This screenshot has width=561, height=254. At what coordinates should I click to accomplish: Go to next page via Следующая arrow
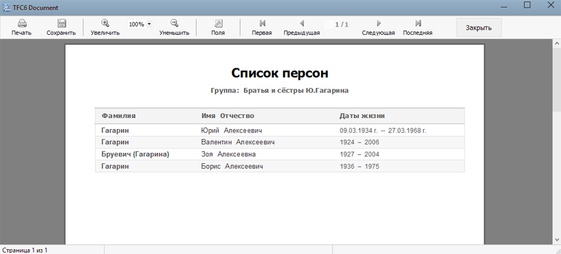coord(379,24)
